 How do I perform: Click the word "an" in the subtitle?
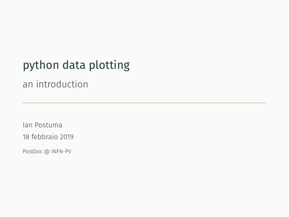(x=28, y=85)
